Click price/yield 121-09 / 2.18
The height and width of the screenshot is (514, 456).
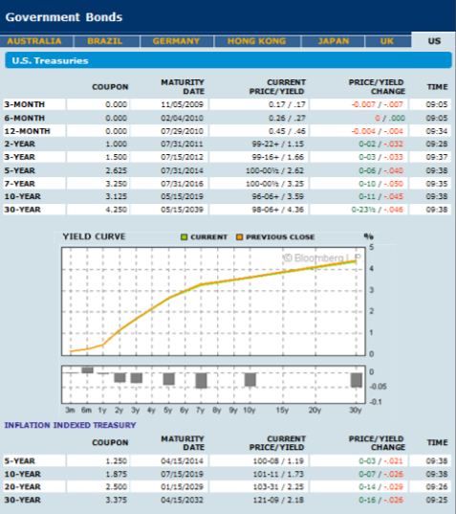tap(278, 500)
